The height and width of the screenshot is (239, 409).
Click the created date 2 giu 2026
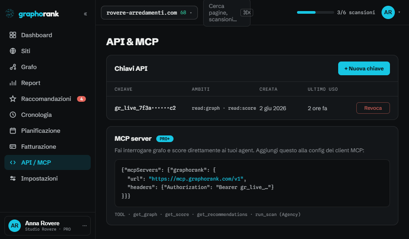(x=273, y=108)
